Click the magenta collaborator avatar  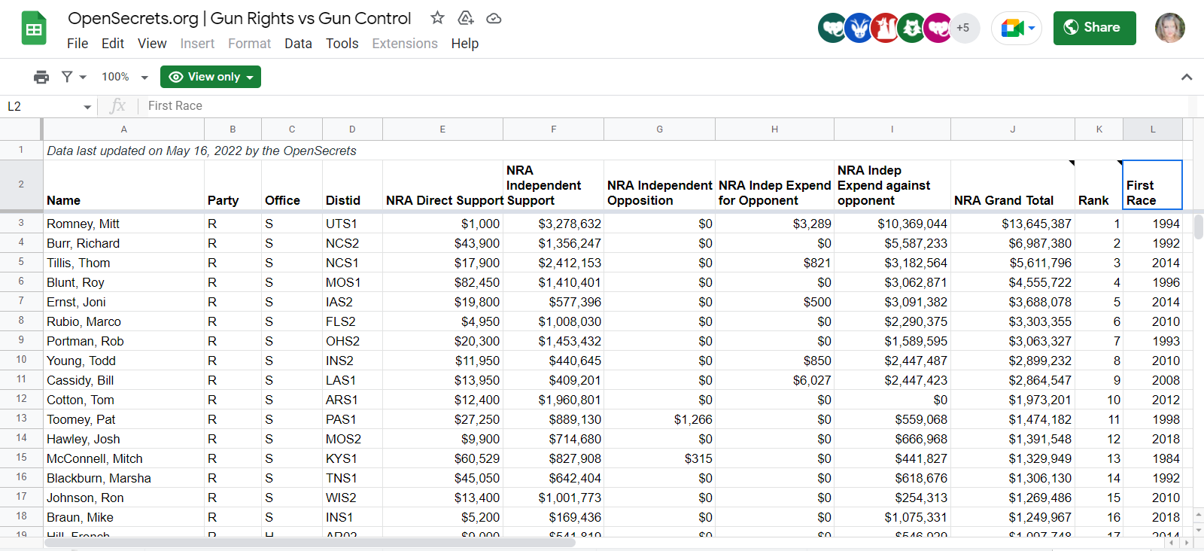coord(938,28)
